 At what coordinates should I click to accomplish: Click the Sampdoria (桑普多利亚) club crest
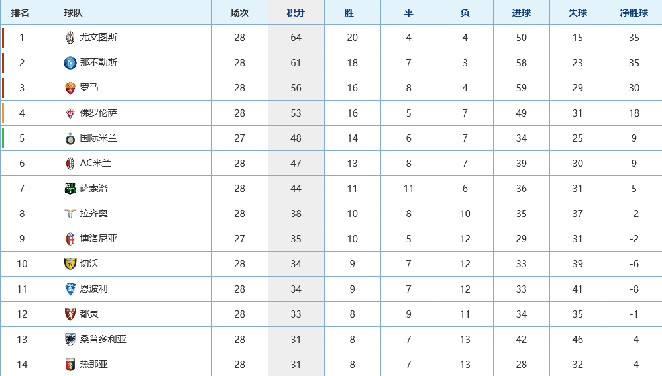tap(70, 340)
